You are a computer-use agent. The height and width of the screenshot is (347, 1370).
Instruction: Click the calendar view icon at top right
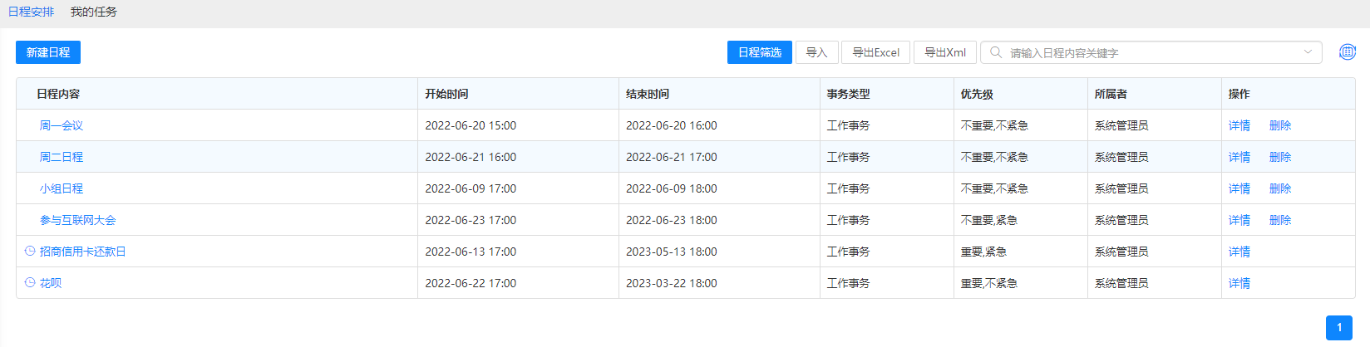(1347, 52)
